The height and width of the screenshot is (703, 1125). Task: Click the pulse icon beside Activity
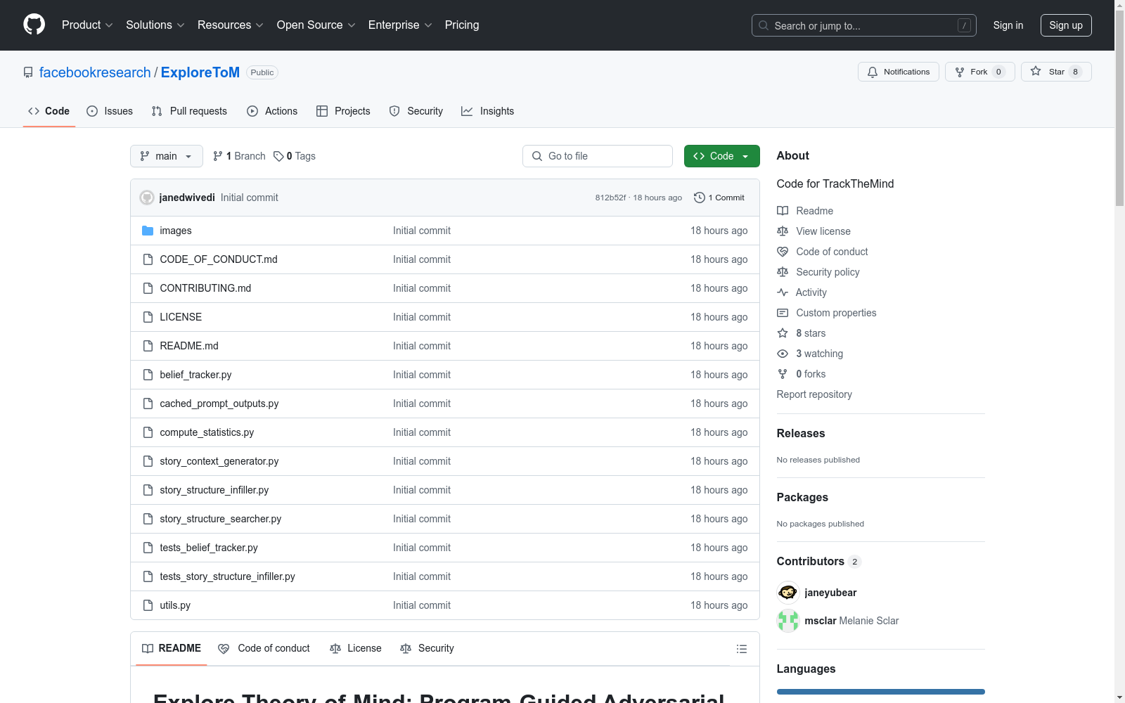click(783, 292)
